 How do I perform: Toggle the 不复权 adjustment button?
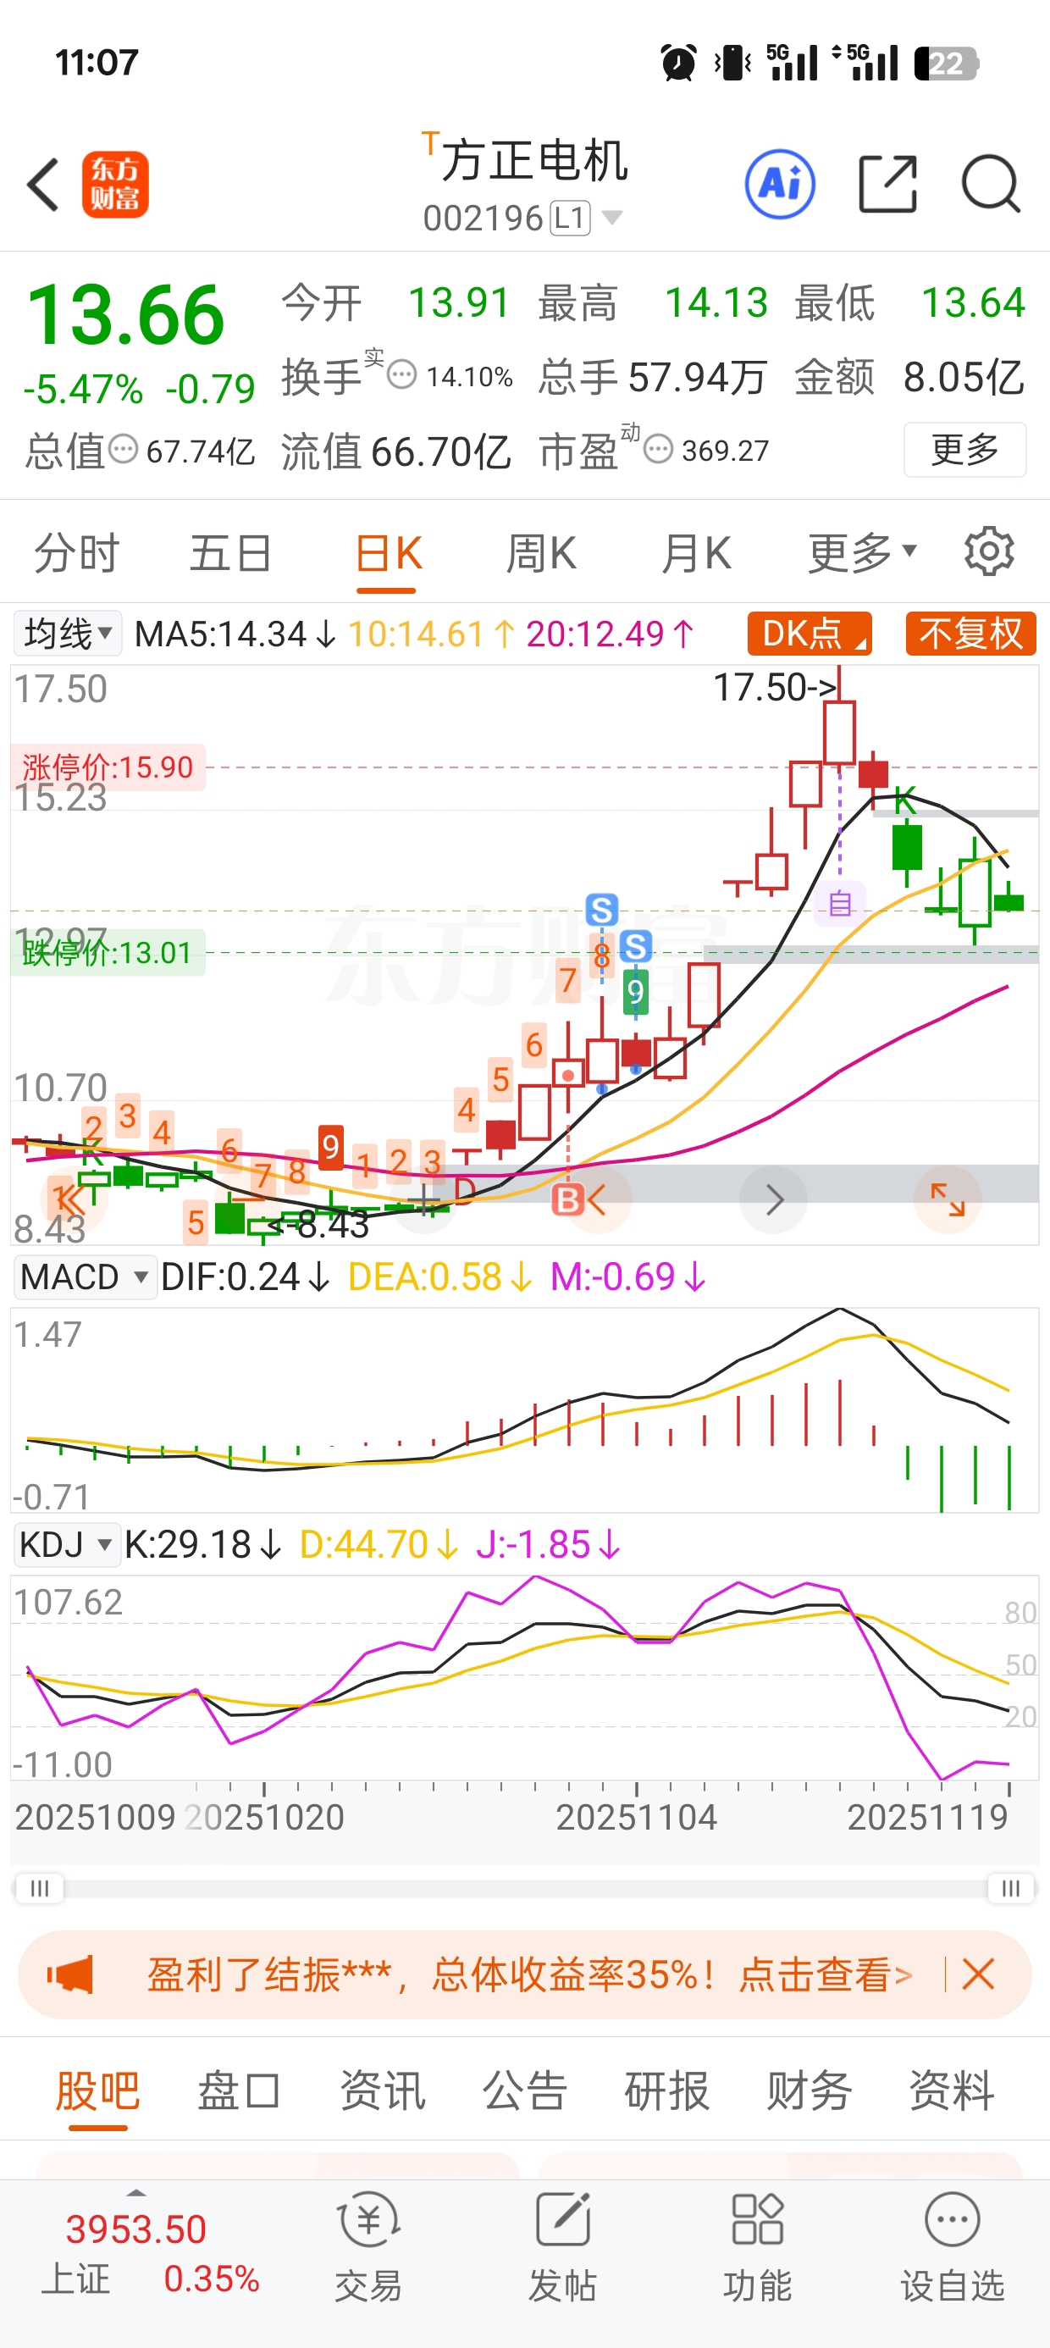coord(970,634)
